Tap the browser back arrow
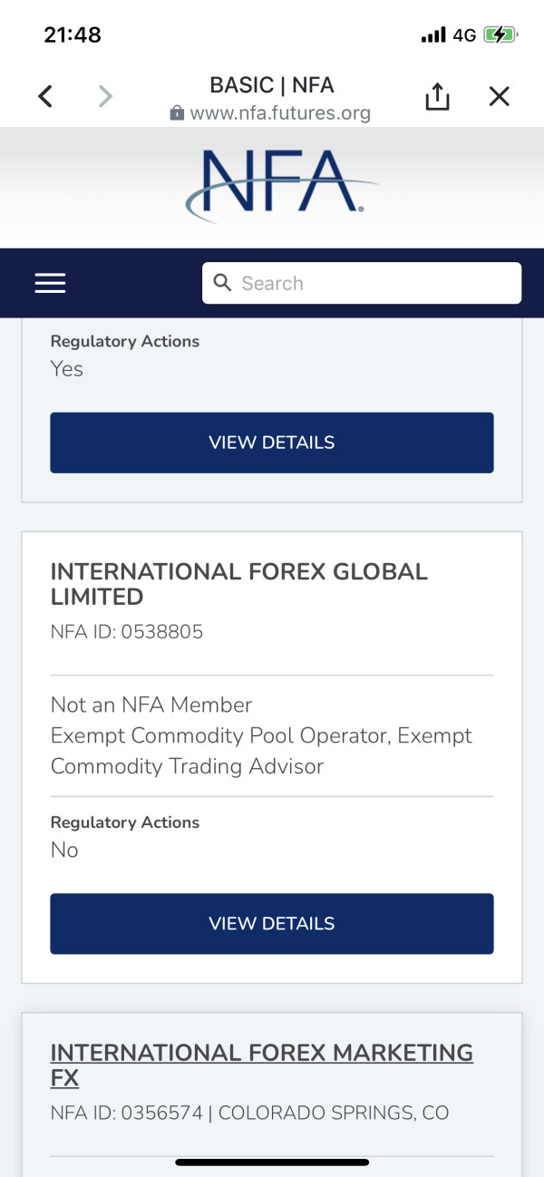Screen dimensions: 544x1177 click(x=45, y=96)
